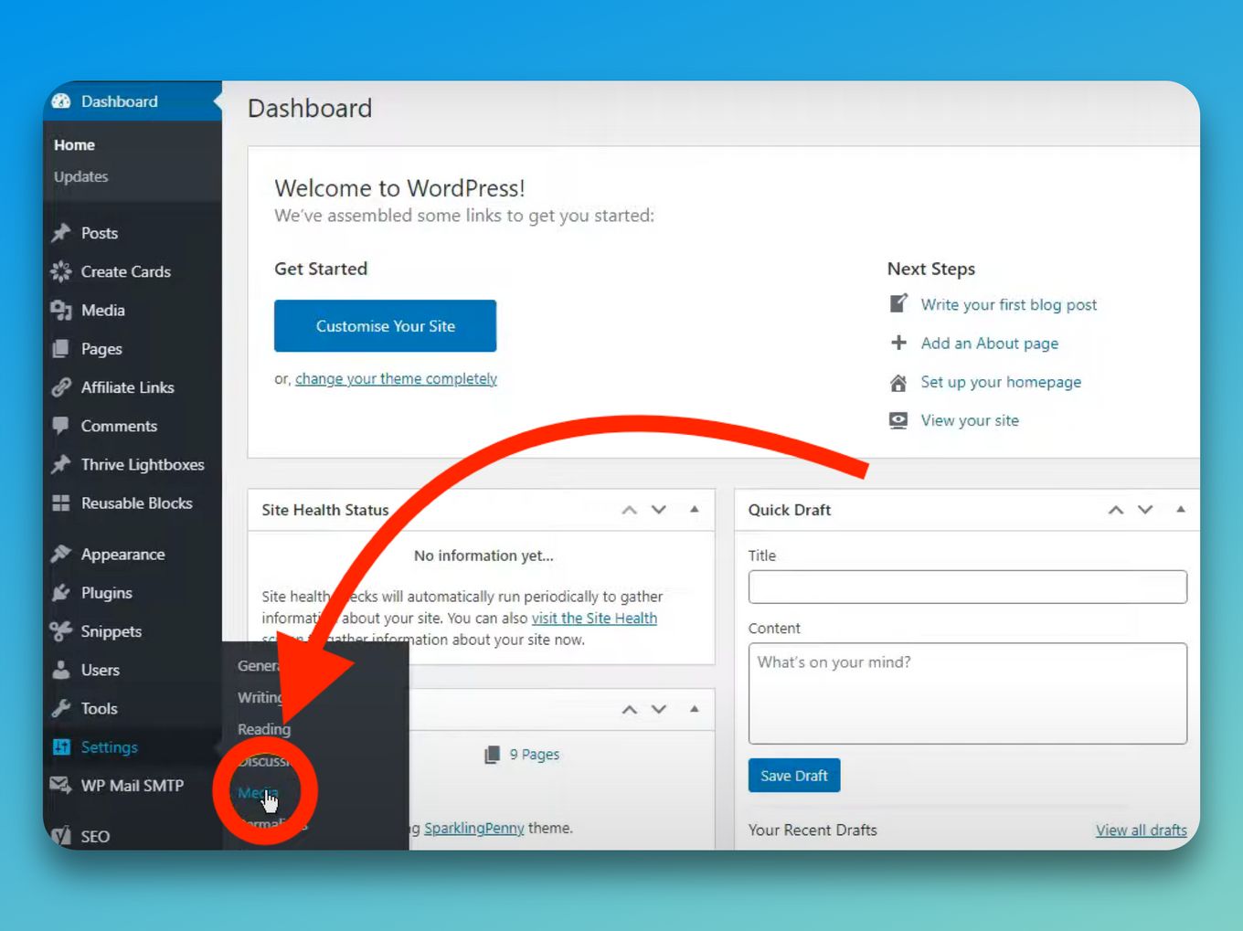Click the Customise Your Site button

385,326
